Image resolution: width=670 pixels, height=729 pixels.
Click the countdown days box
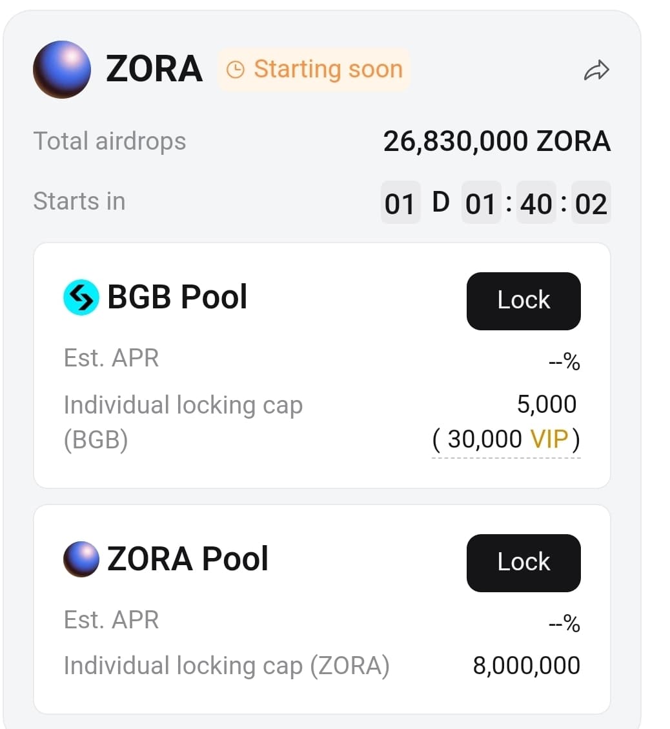coord(400,203)
